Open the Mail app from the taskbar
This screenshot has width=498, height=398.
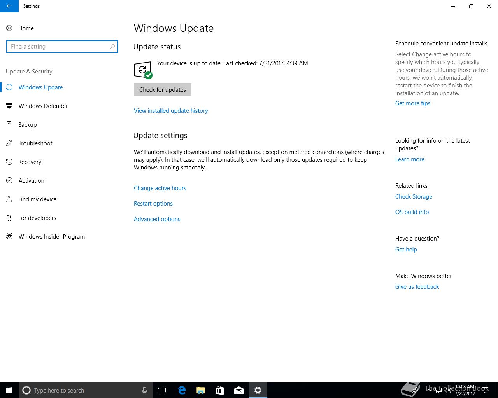pos(239,390)
